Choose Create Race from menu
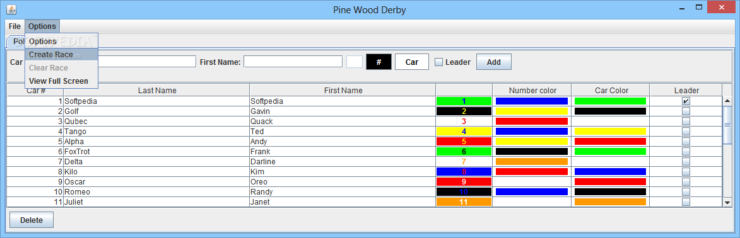Image resolution: width=740 pixels, height=238 pixels. coord(61,55)
